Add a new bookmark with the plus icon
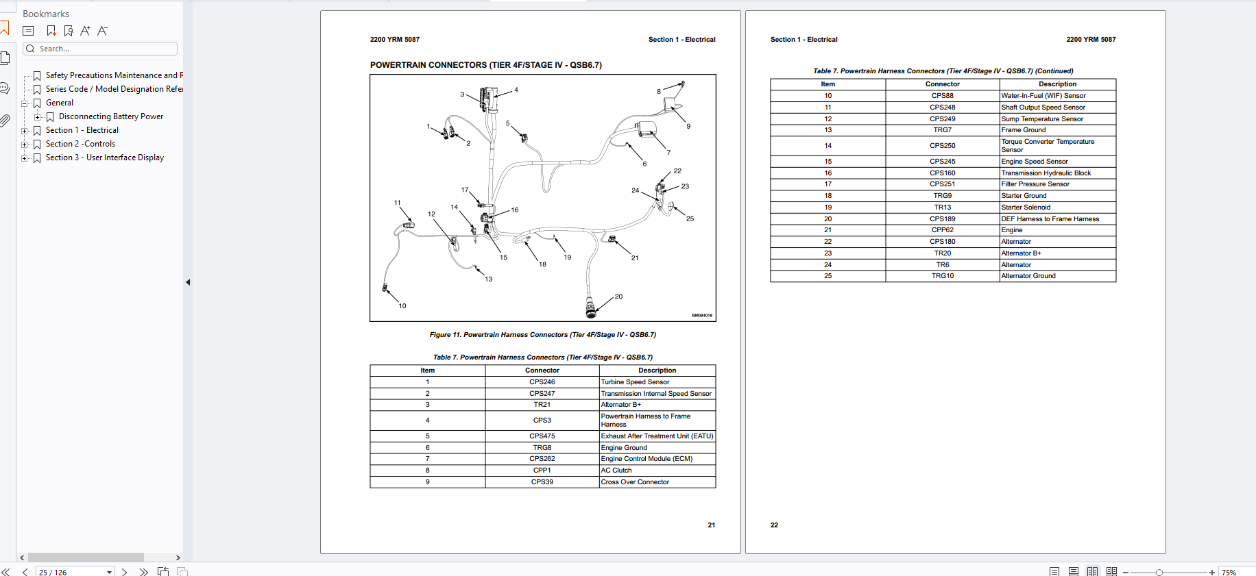 click(51, 31)
